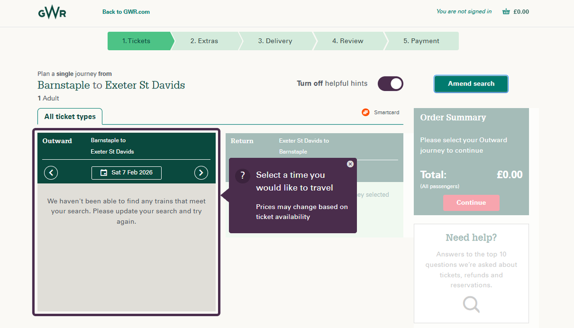Click the Outward panel header label
574x328 pixels.
pos(57,141)
